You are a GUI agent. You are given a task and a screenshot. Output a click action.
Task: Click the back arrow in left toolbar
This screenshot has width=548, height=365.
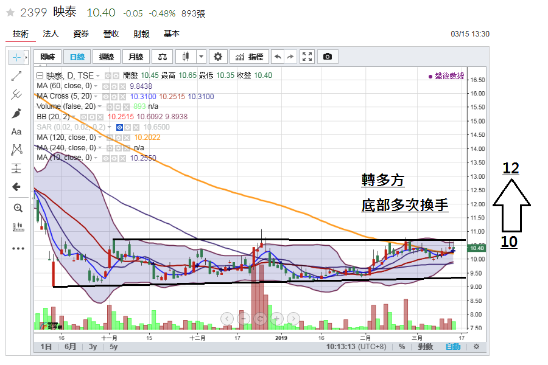point(16,187)
